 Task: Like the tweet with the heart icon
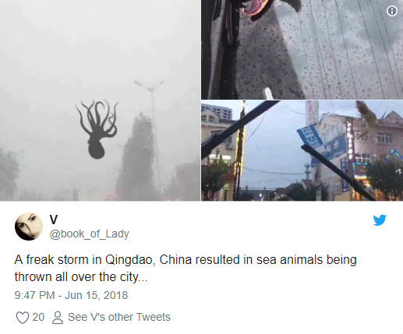(23, 318)
